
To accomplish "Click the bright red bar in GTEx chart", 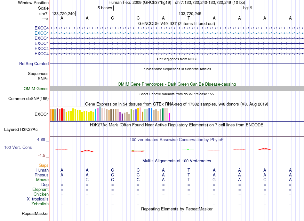I will pos(62,115).
